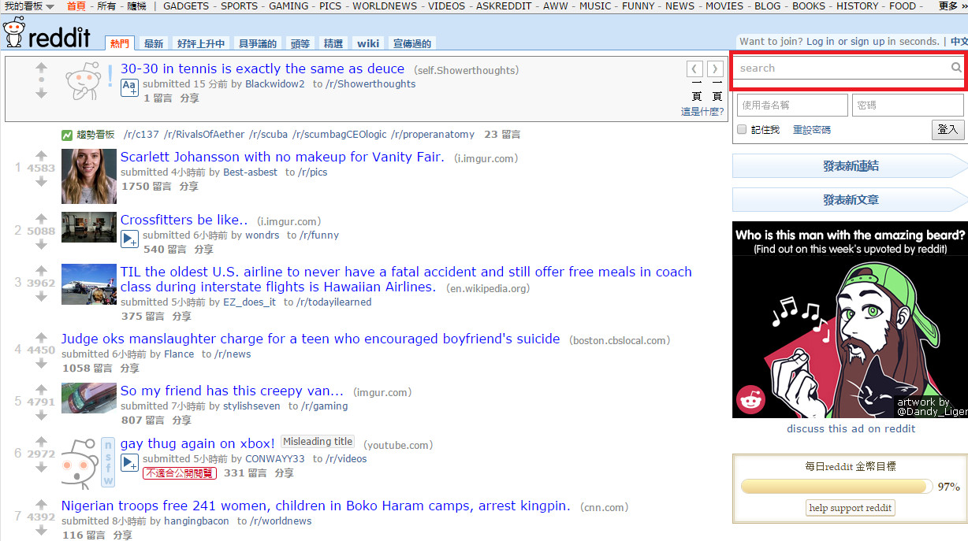Open the gilded tab

click(x=333, y=43)
